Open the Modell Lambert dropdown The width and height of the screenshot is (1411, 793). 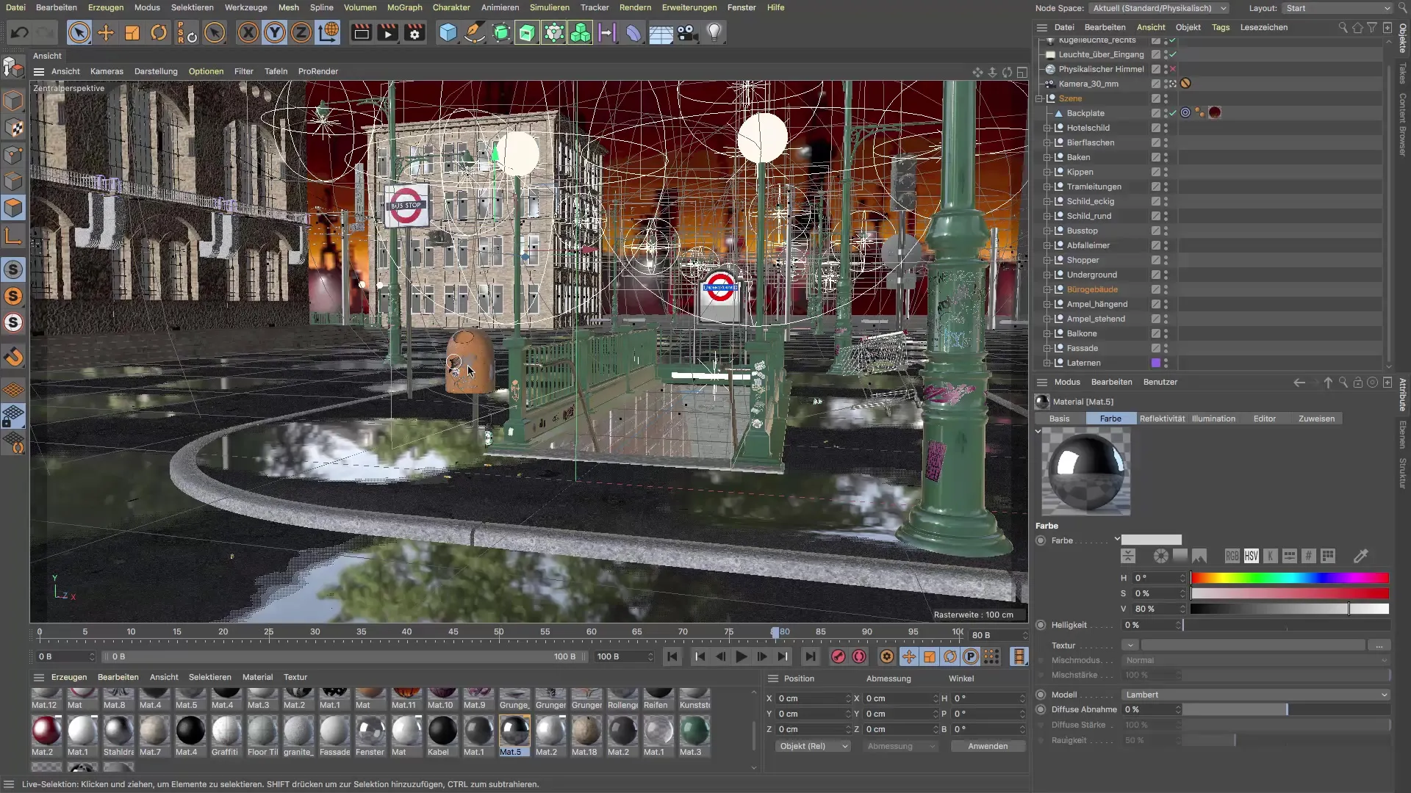(1256, 695)
